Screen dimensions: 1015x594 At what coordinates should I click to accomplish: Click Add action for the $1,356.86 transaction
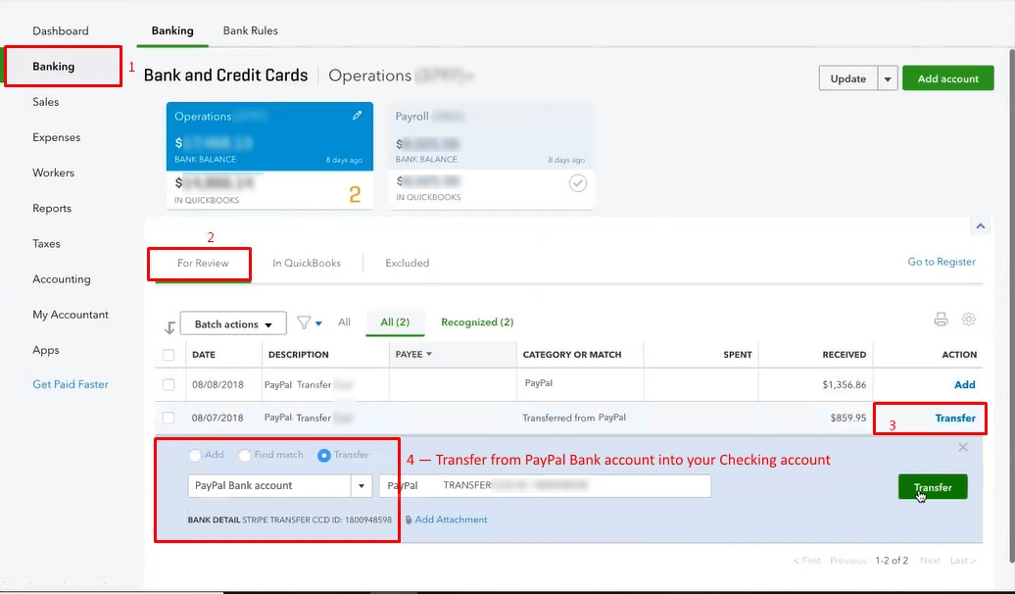coord(964,385)
